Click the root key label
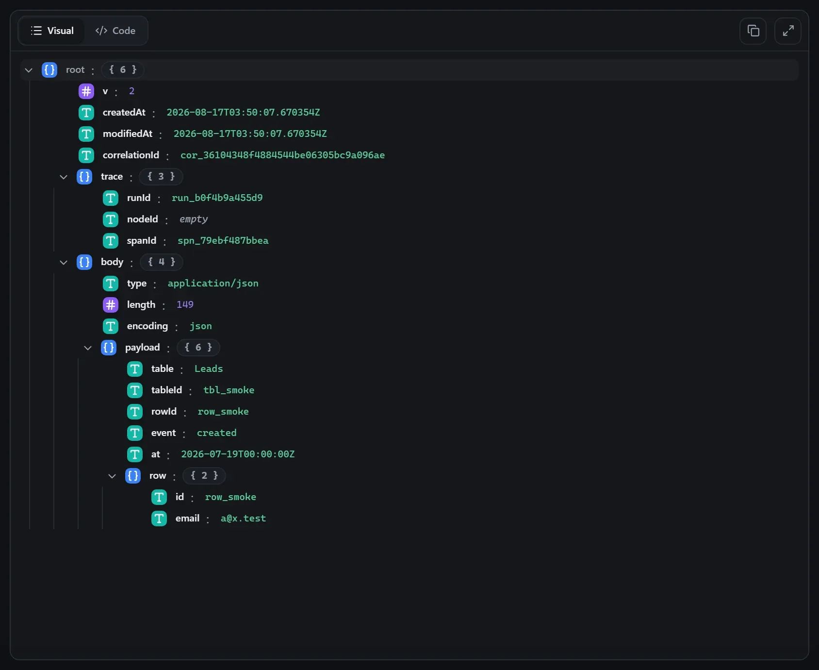 point(75,70)
